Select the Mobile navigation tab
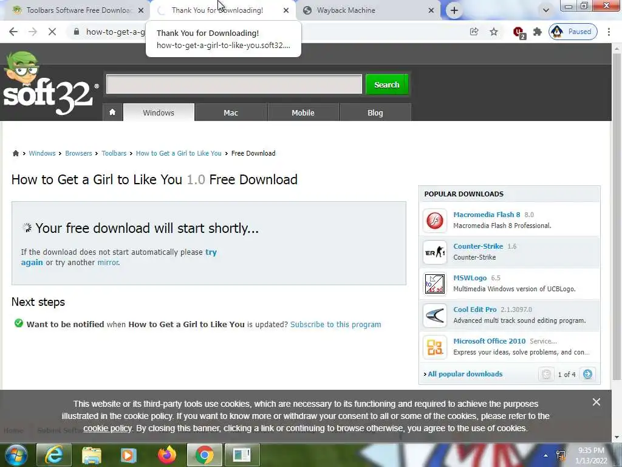The image size is (622, 467). 303,112
